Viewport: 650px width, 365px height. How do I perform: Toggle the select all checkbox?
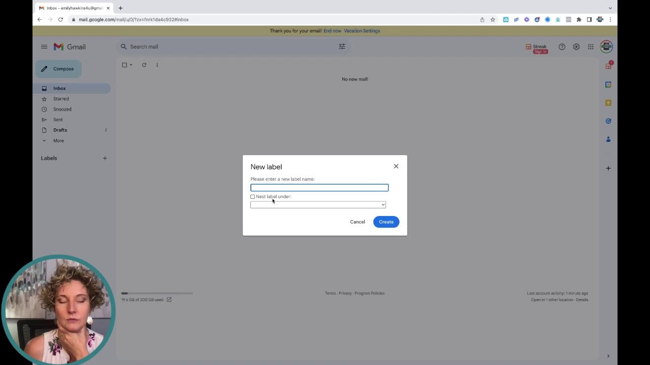(x=124, y=65)
